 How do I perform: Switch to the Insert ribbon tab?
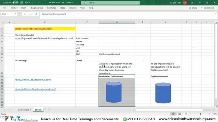[24, 8]
